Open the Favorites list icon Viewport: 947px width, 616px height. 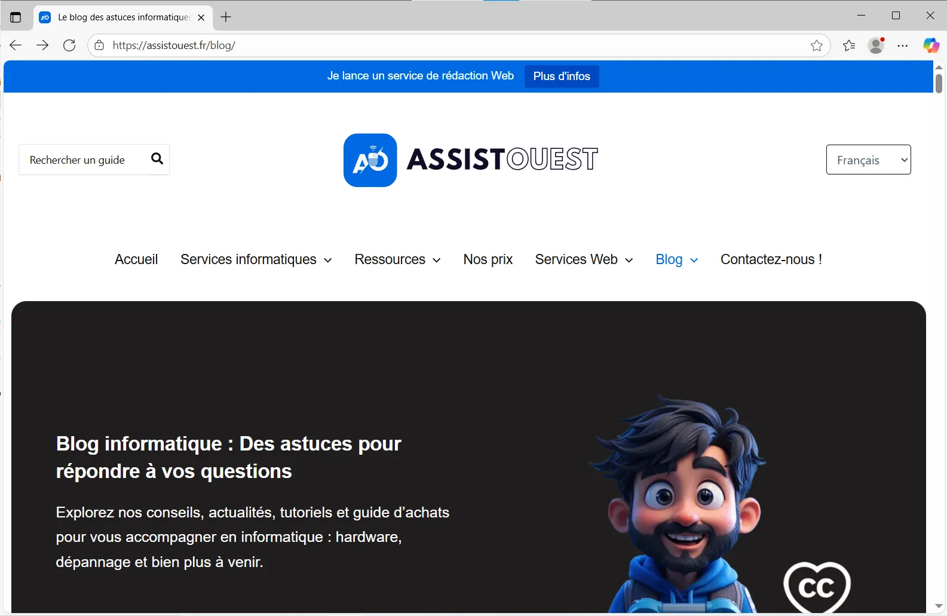pyautogui.click(x=849, y=45)
